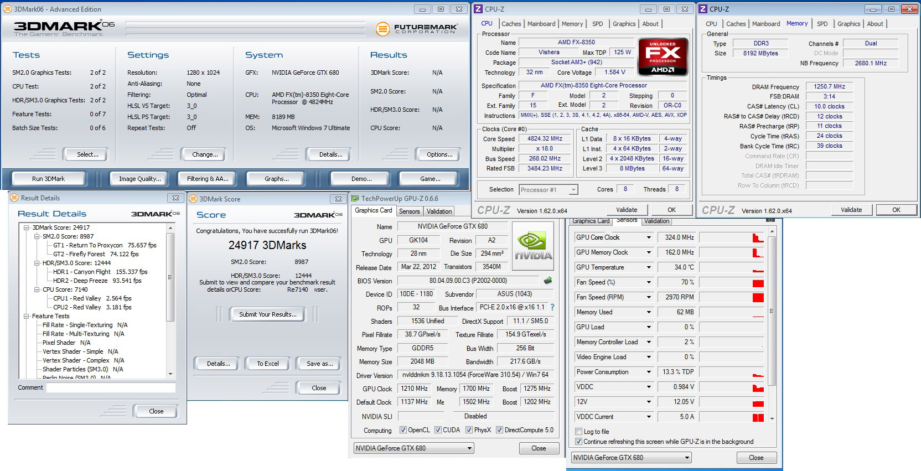Click the Z icon of the right CPU-Z window
The height and width of the screenshot is (471, 921).
tap(703, 9)
